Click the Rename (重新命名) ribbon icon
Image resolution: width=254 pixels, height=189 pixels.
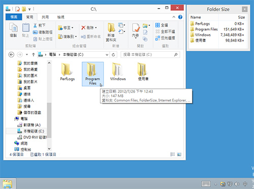83,37
